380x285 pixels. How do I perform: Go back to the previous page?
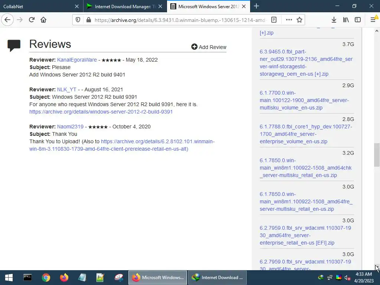[7, 20]
